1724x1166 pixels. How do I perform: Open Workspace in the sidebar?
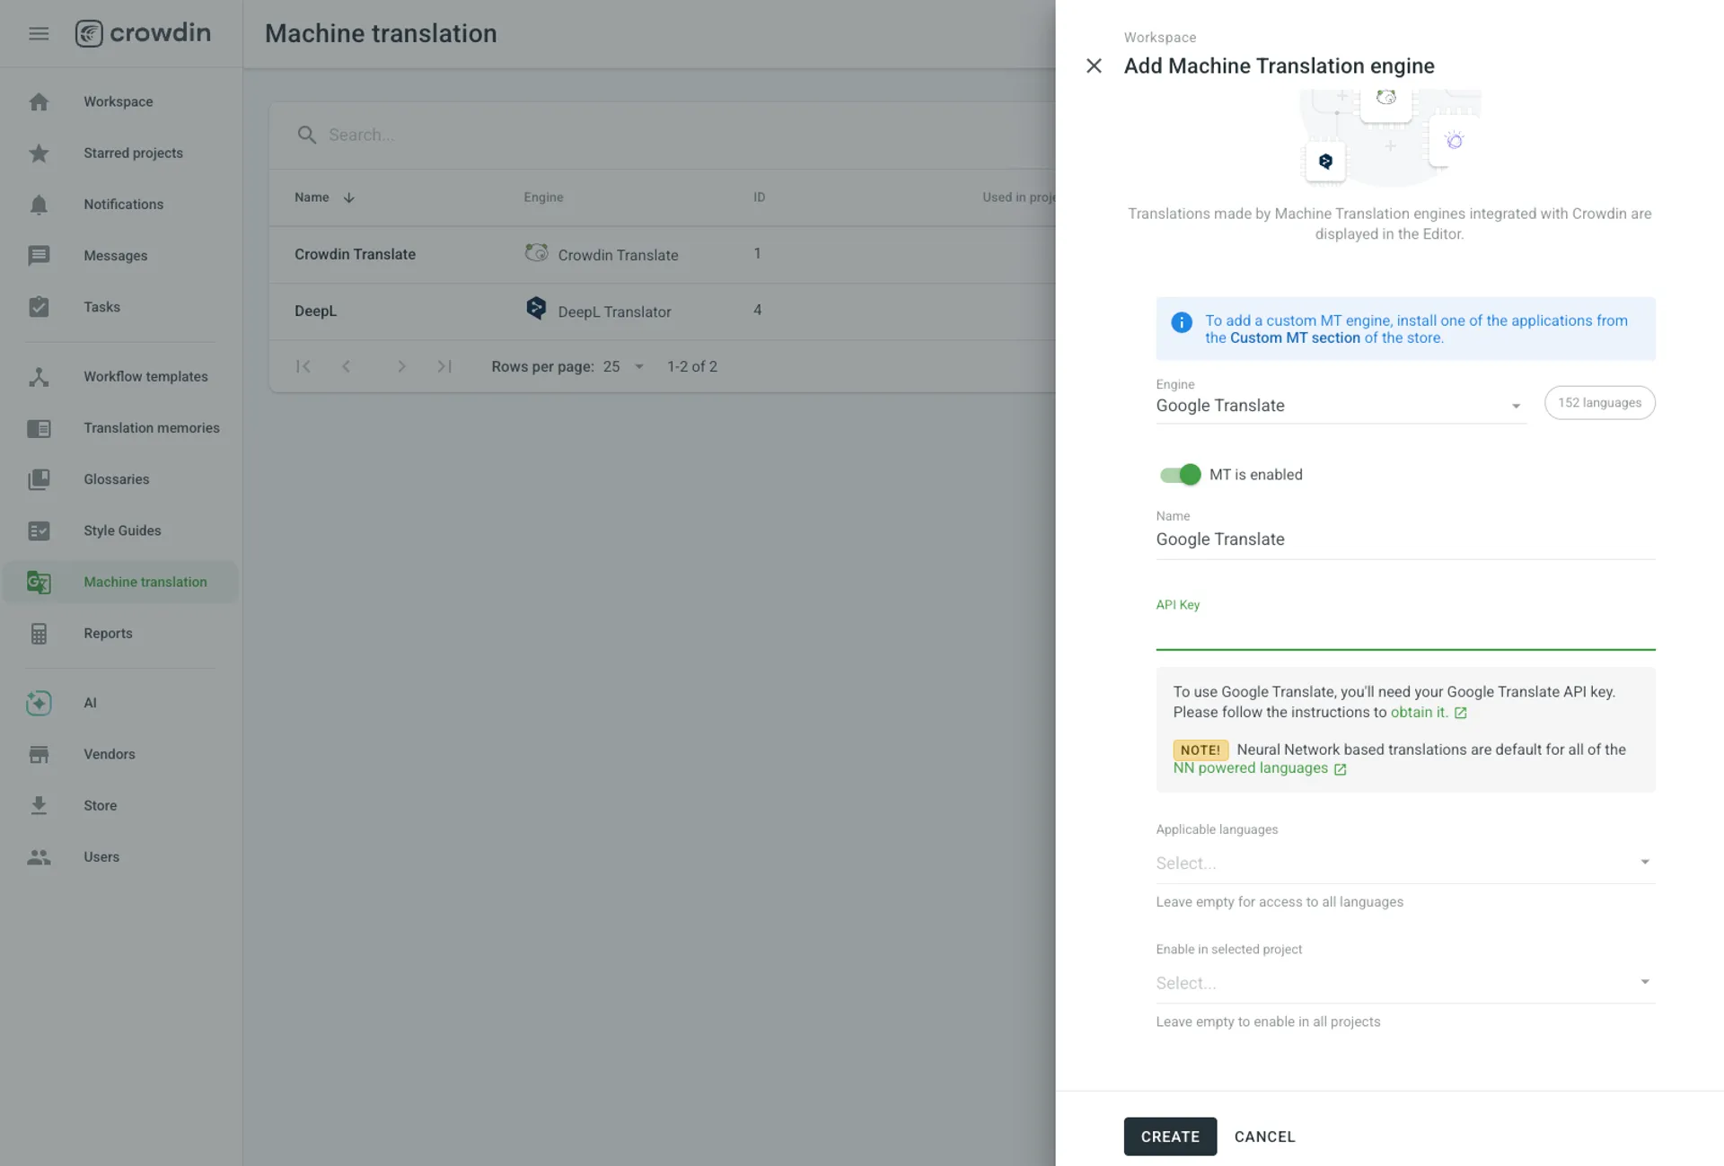[x=119, y=101]
